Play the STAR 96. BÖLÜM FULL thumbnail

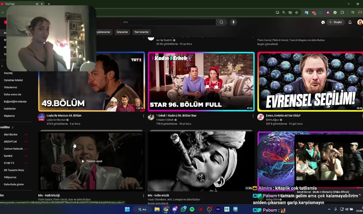click(x=201, y=82)
